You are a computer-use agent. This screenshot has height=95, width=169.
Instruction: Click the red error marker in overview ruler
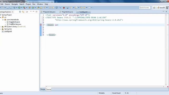tap(168, 25)
